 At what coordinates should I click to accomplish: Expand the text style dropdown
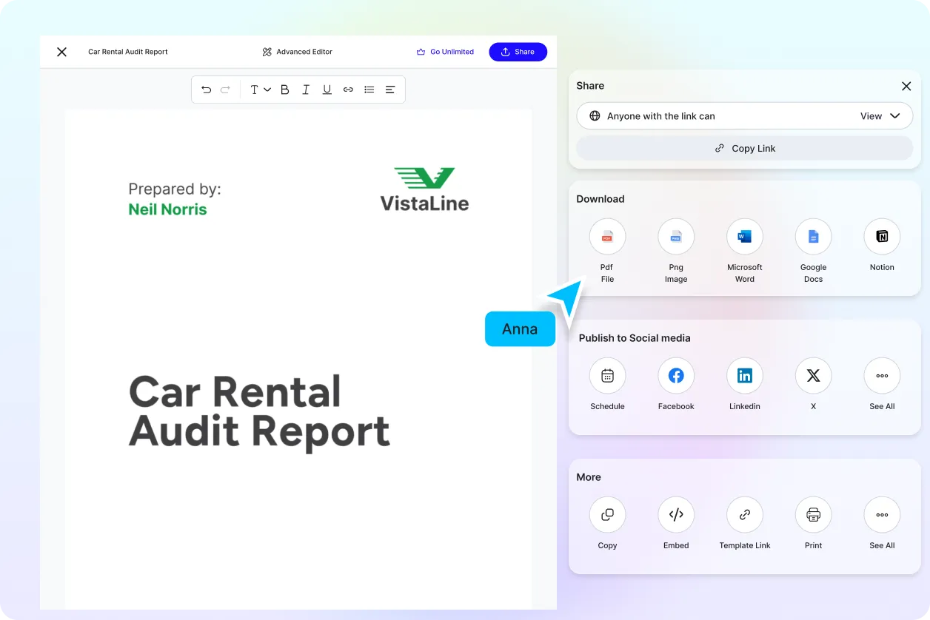[259, 89]
